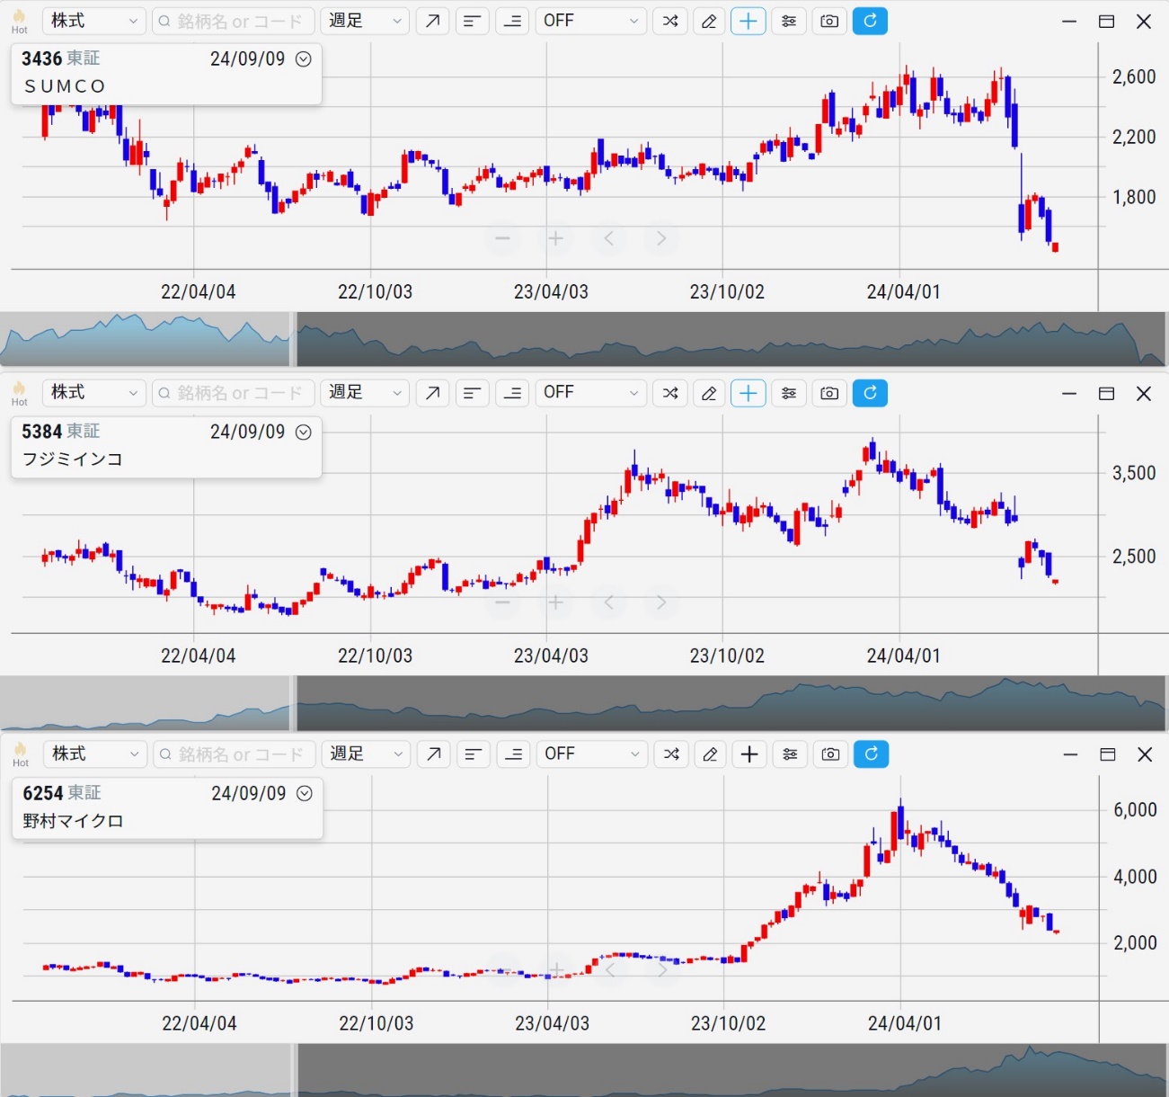Open chart settings sliders icon in SUMCO chart
1169x1097 pixels.
click(x=789, y=21)
